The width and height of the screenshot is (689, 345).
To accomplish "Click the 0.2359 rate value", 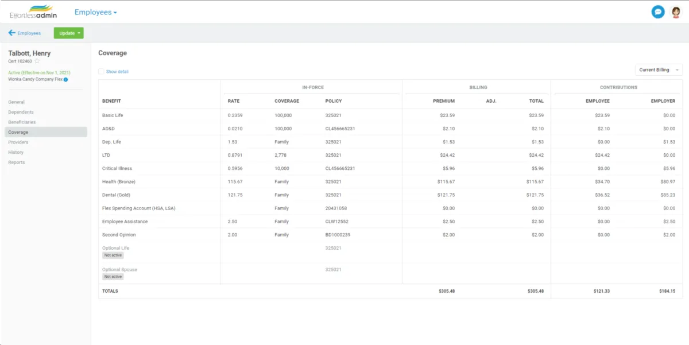I will pyautogui.click(x=235, y=115).
